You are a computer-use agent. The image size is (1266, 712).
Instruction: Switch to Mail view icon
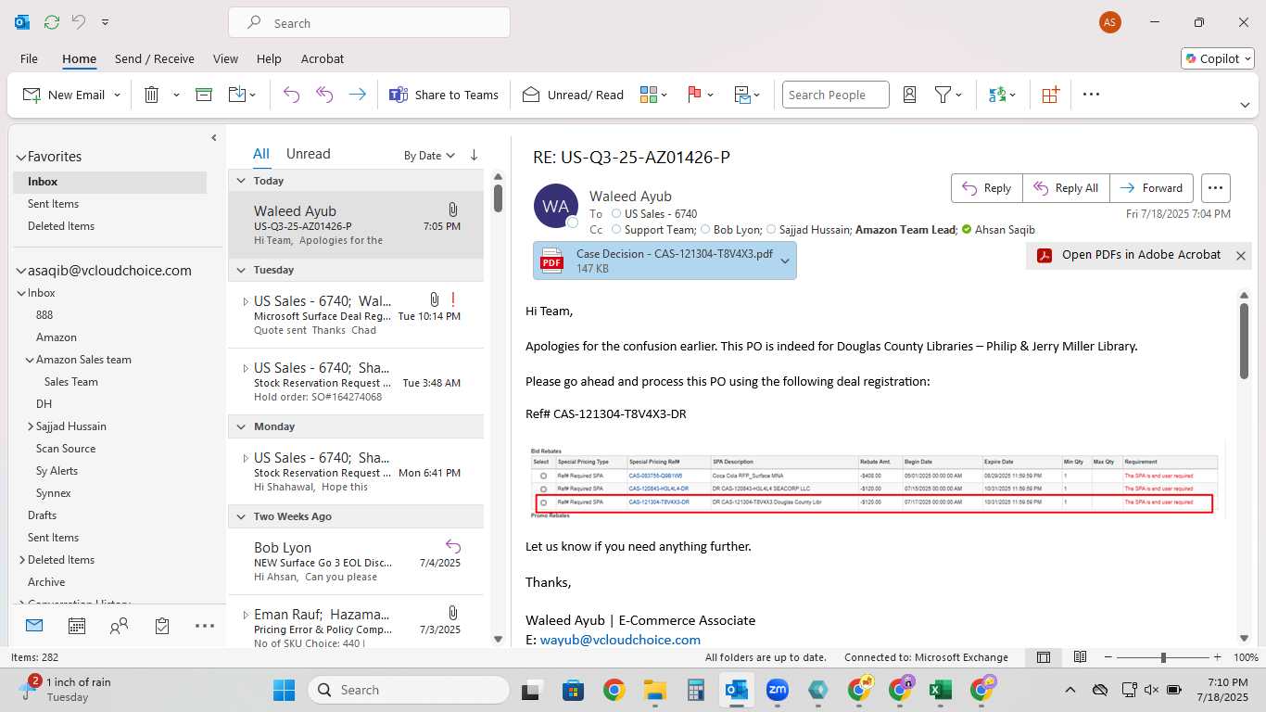(x=34, y=626)
